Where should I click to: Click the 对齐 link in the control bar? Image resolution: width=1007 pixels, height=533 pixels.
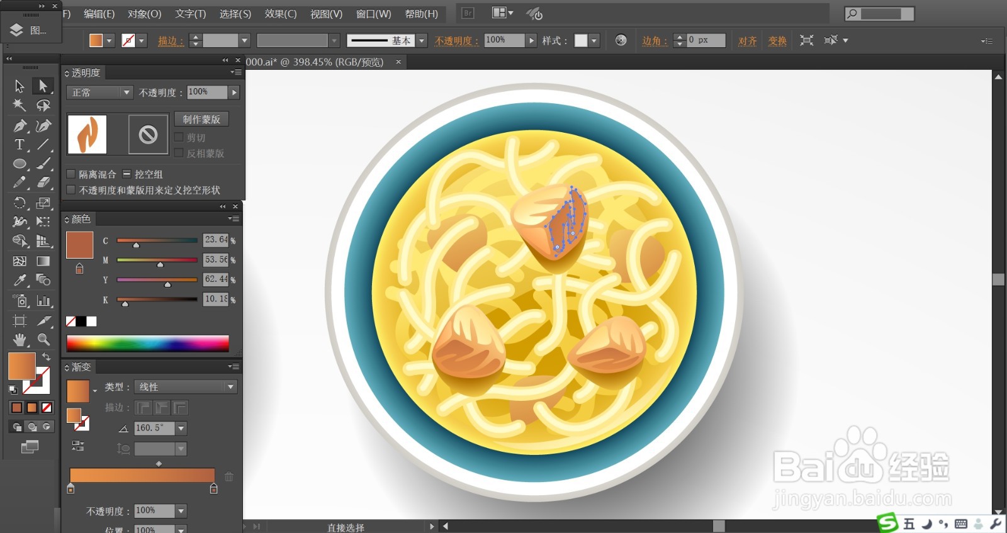tap(748, 41)
